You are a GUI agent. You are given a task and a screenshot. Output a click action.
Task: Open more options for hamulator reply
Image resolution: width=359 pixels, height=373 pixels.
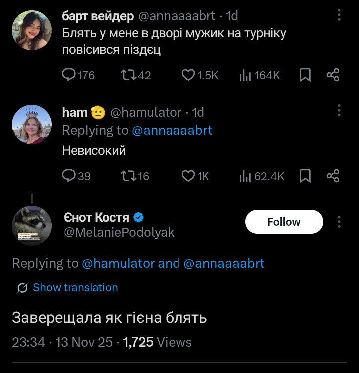(339, 110)
